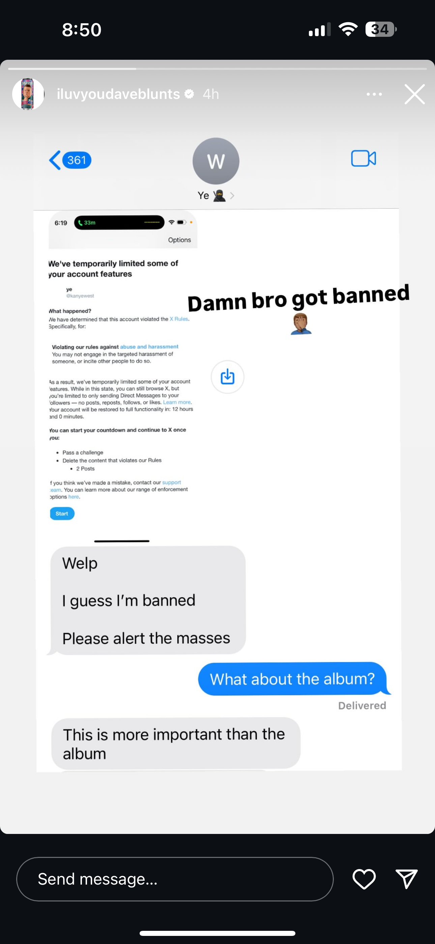Tap the Options label in screenshot
Screen dimensions: 435x944
(x=179, y=240)
